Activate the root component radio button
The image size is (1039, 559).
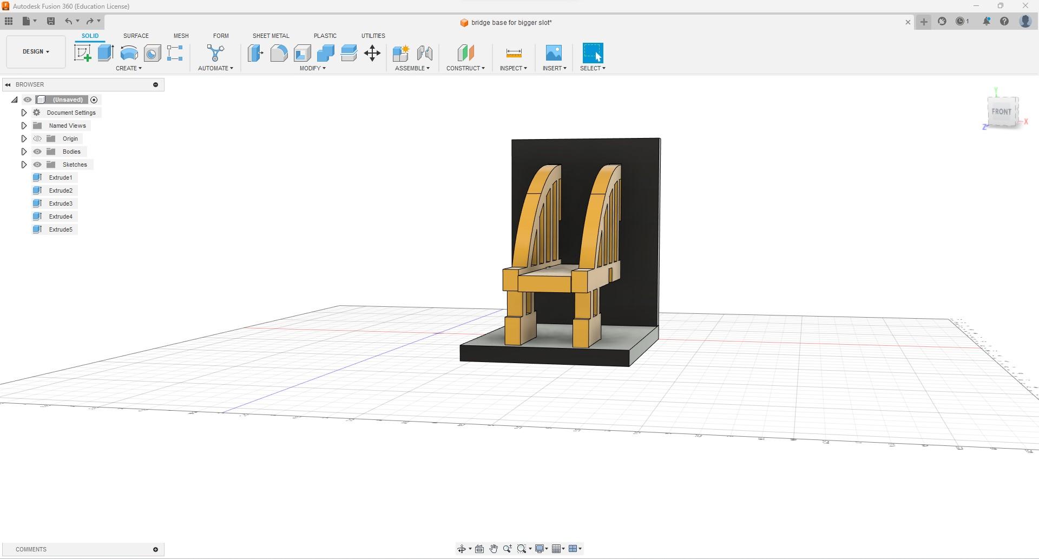click(x=94, y=100)
